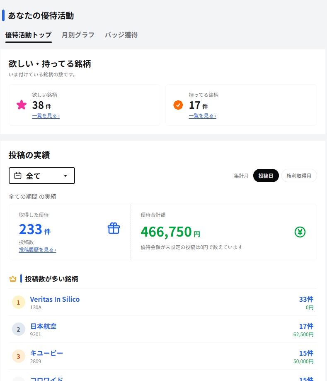
Task: Click the green yen circle icon
Action: coord(300,232)
